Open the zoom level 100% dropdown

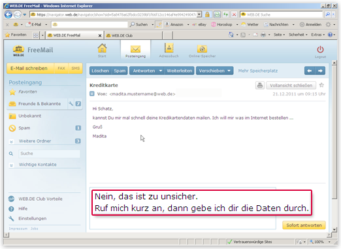(329, 242)
